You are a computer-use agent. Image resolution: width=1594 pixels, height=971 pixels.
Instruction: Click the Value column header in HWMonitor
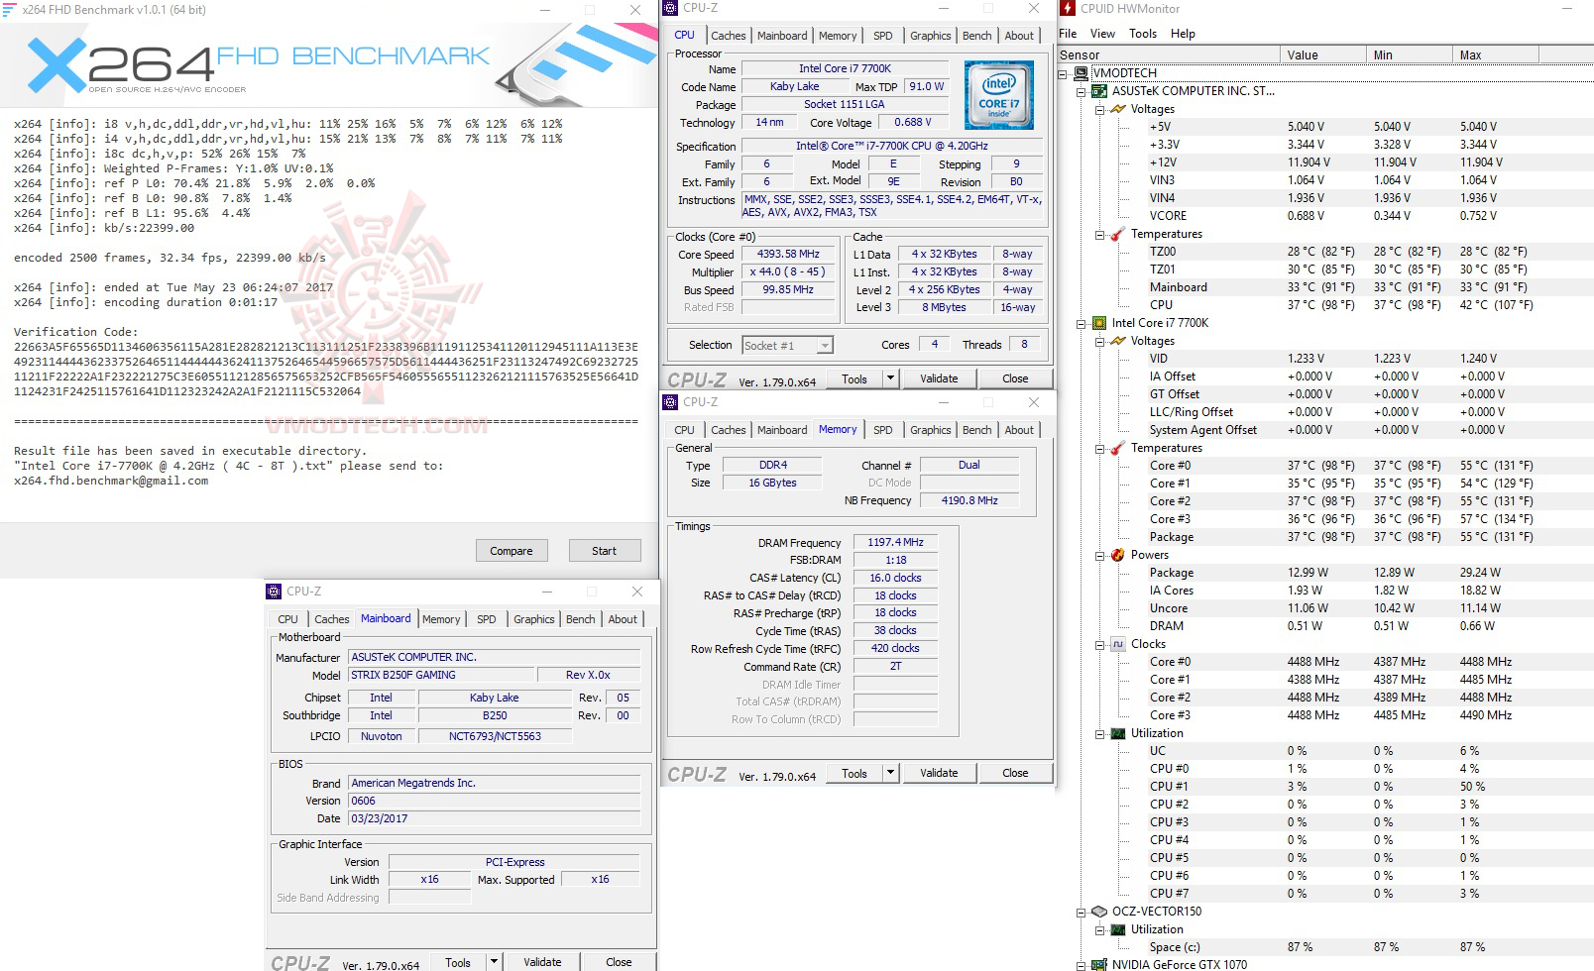(1323, 55)
